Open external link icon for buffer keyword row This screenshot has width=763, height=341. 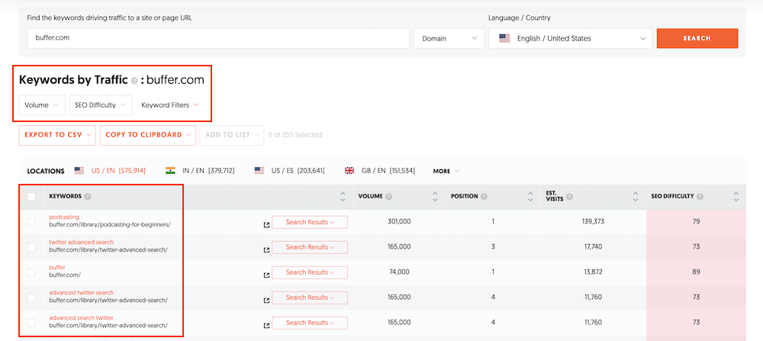pyautogui.click(x=266, y=275)
